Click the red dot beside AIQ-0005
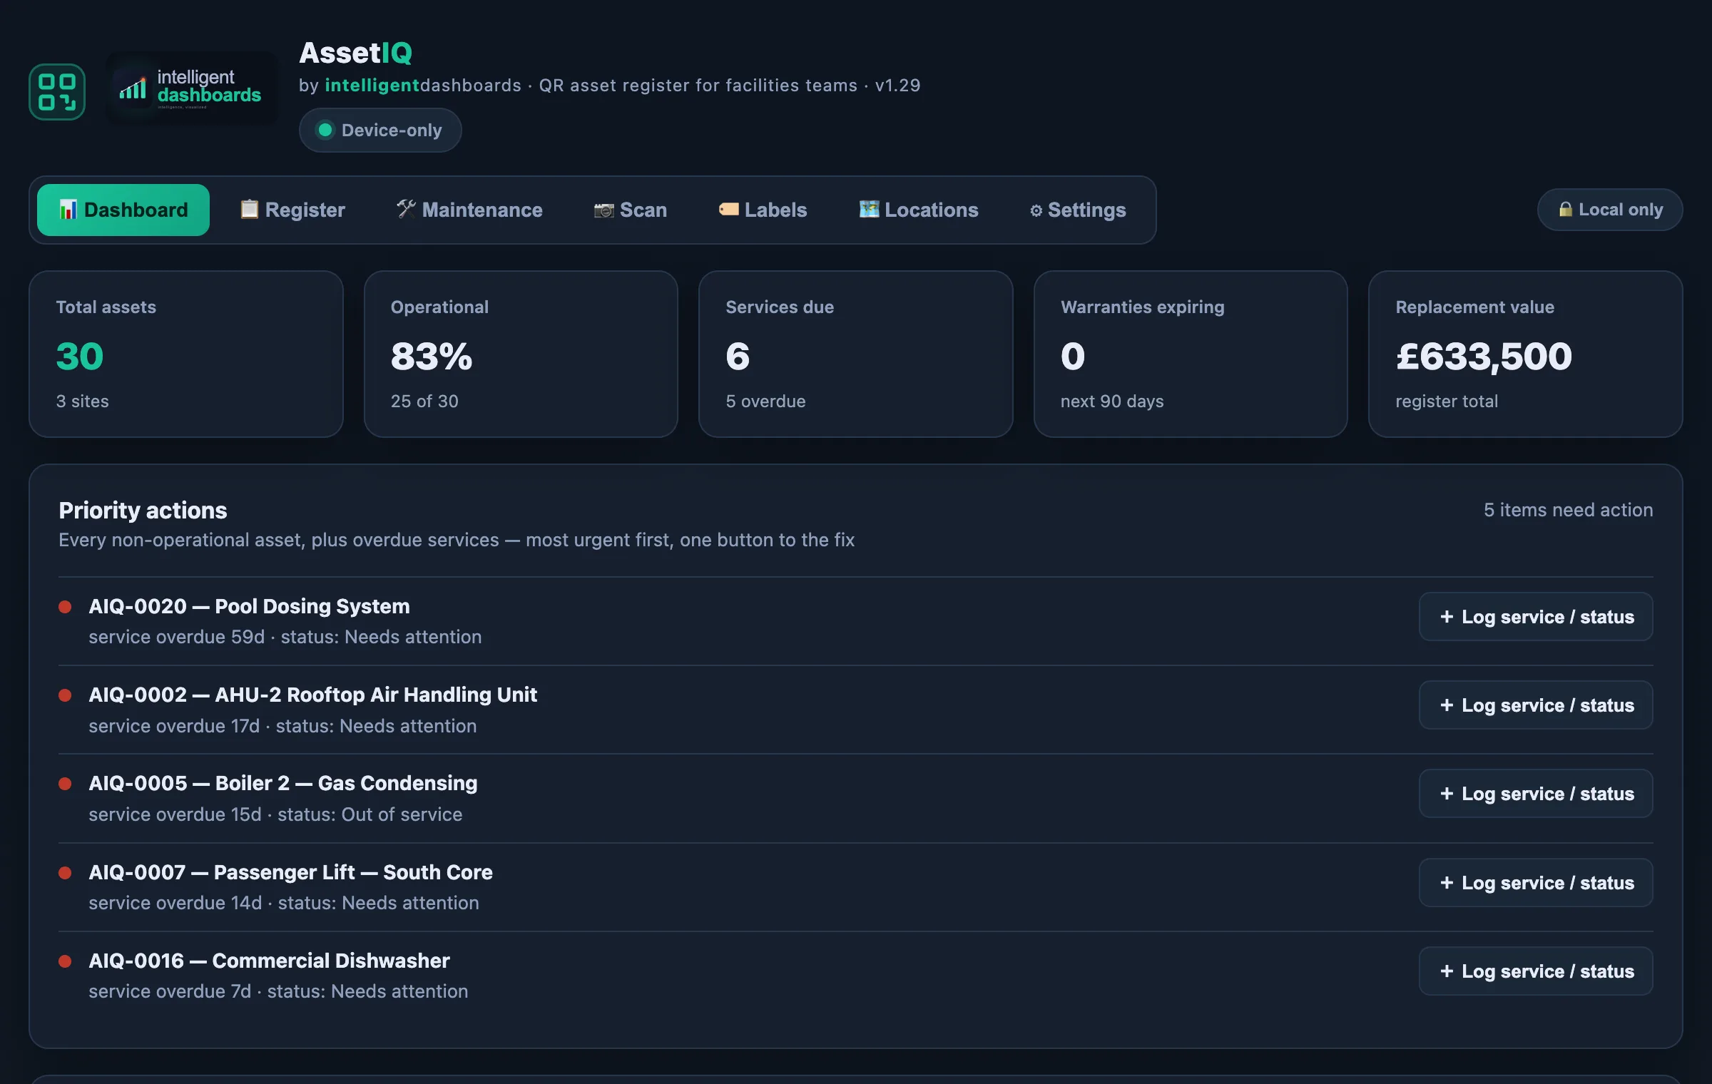 pos(65,784)
